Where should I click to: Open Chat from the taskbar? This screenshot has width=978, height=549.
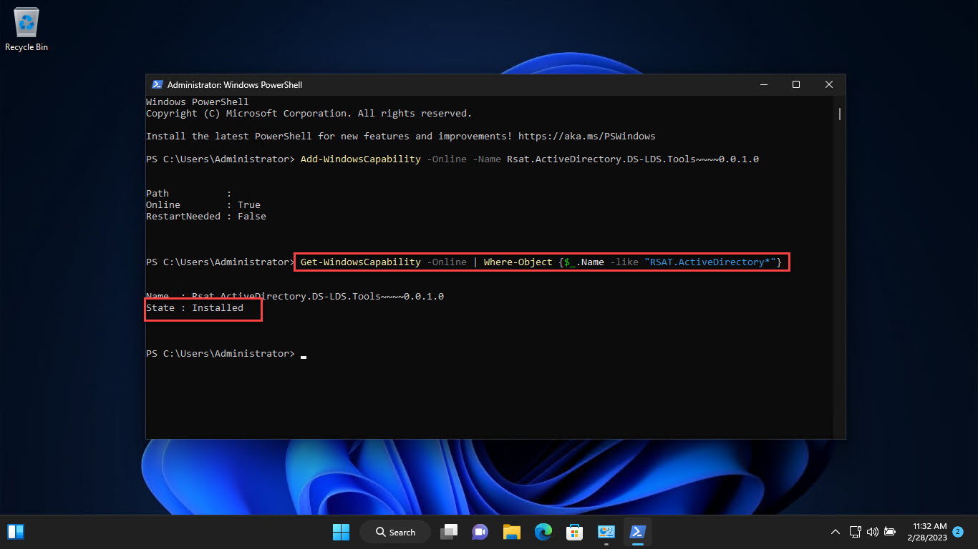[x=480, y=532]
